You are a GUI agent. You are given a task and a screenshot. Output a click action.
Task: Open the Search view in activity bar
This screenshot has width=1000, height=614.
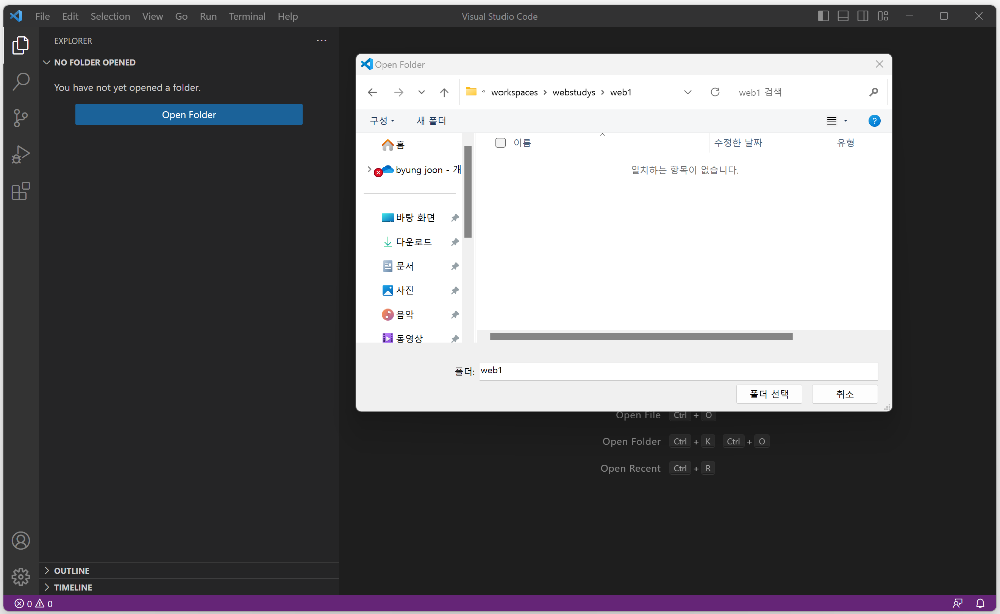coord(21,82)
